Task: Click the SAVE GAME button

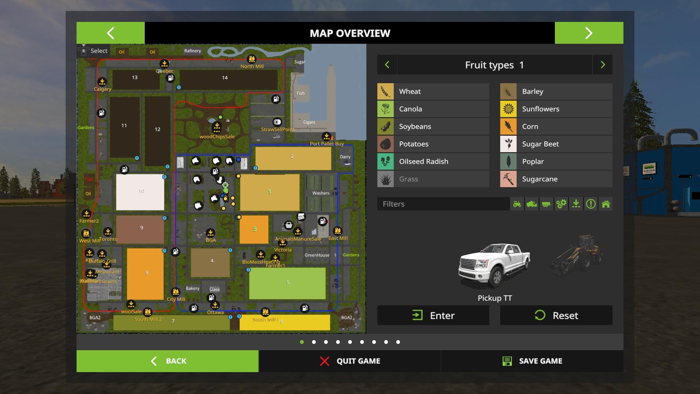Action: 532,361
